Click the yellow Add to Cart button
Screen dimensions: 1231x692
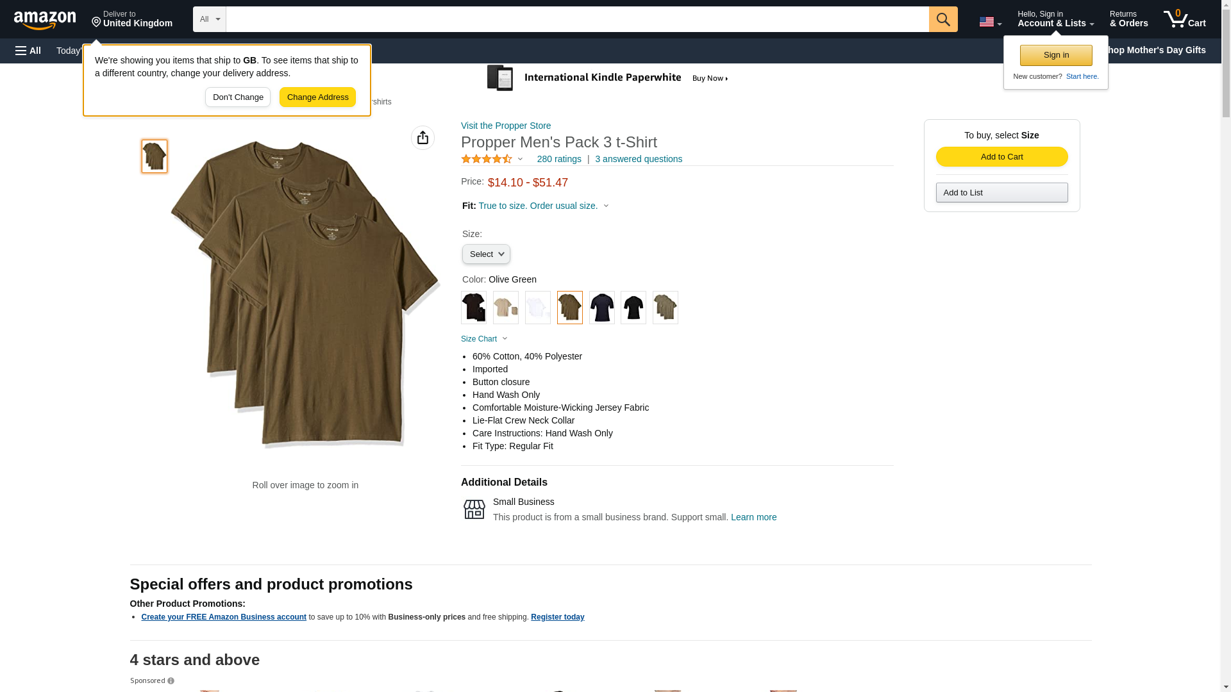(1001, 157)
